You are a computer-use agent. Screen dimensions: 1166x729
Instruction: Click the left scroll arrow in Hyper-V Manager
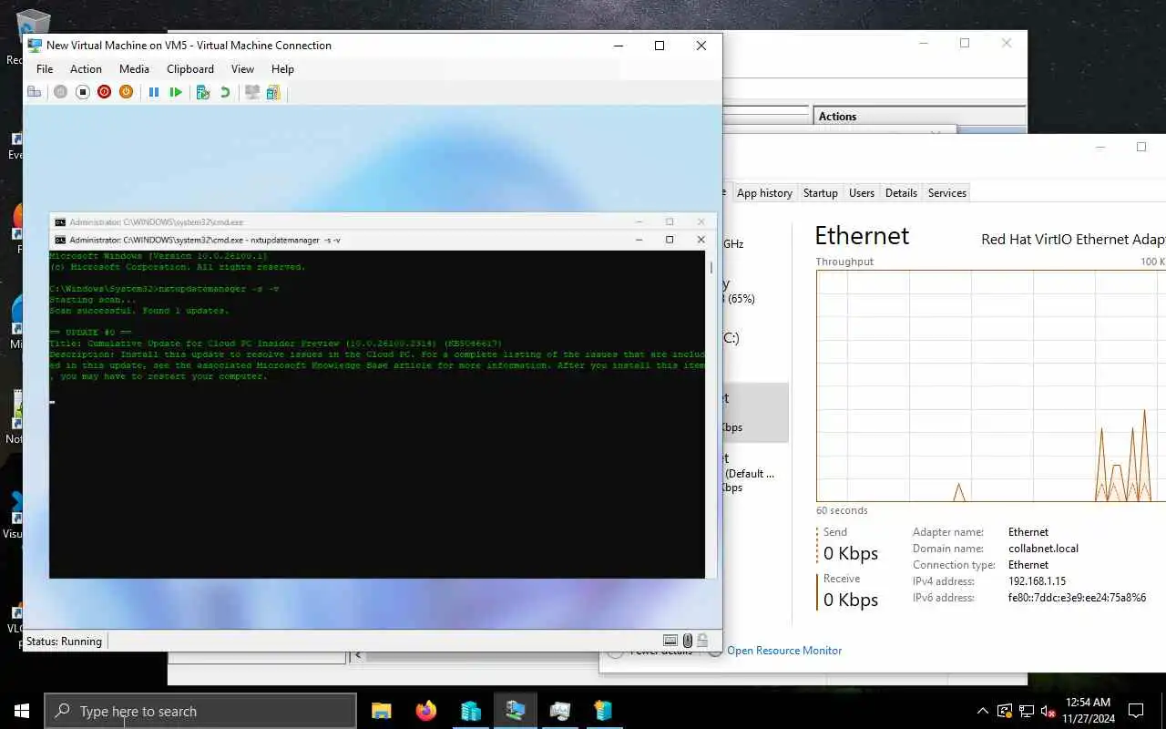tap(358, 654)
